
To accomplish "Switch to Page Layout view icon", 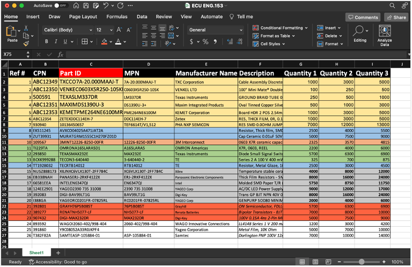I will [x=315, y=262].
